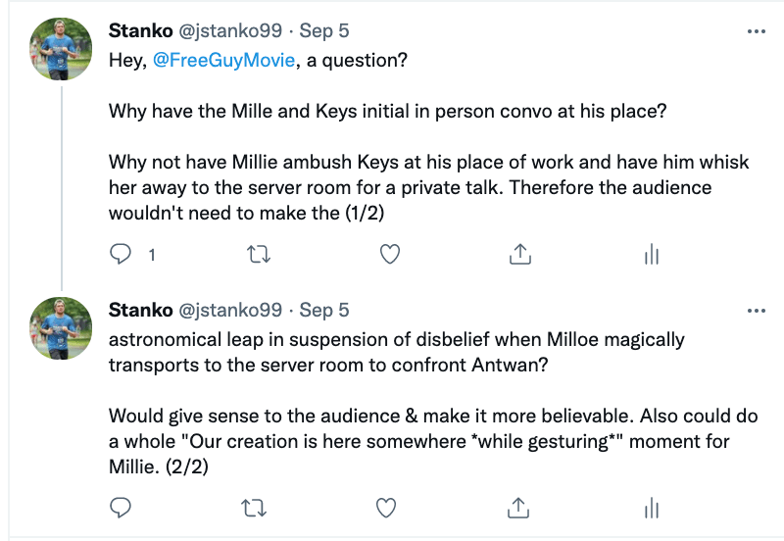Retweet the second tweet (2/2)
Screen dimensions: 784x541
tap(256, 508)
